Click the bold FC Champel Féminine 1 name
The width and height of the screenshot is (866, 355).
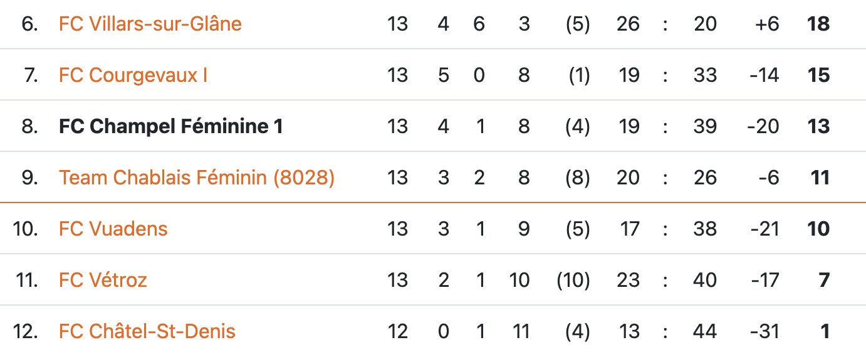(170, 126)
